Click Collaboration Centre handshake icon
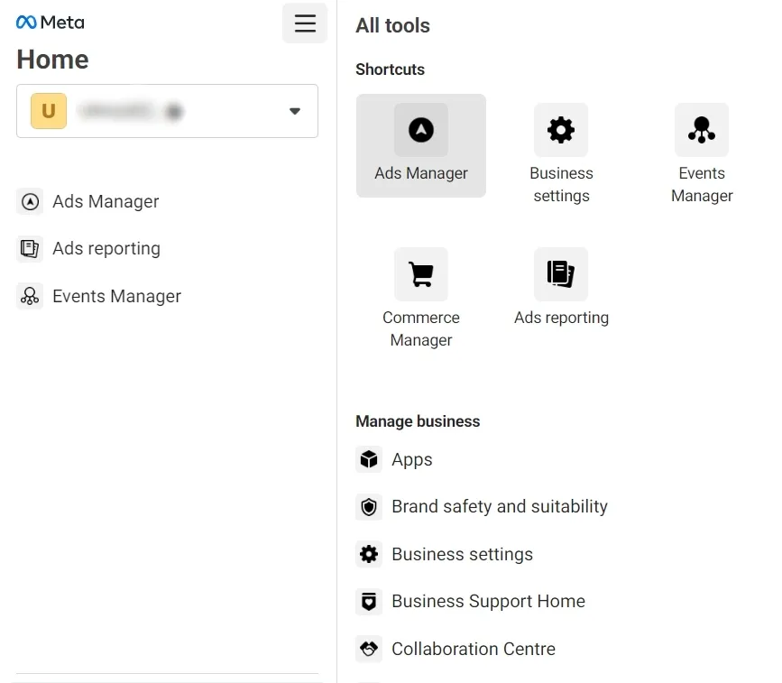The image size is (782, 683). point(369,649)
